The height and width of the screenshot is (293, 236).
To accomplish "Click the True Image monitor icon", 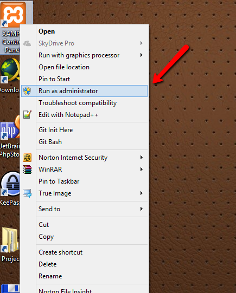I will point(27,193).
